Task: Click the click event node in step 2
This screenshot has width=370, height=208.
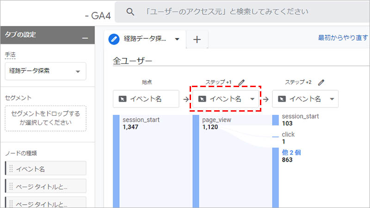Action: click(288, 134)
